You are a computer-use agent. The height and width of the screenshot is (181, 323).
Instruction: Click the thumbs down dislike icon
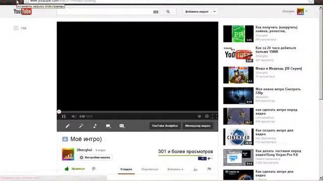pyautogui.click(x=94, y=169)
